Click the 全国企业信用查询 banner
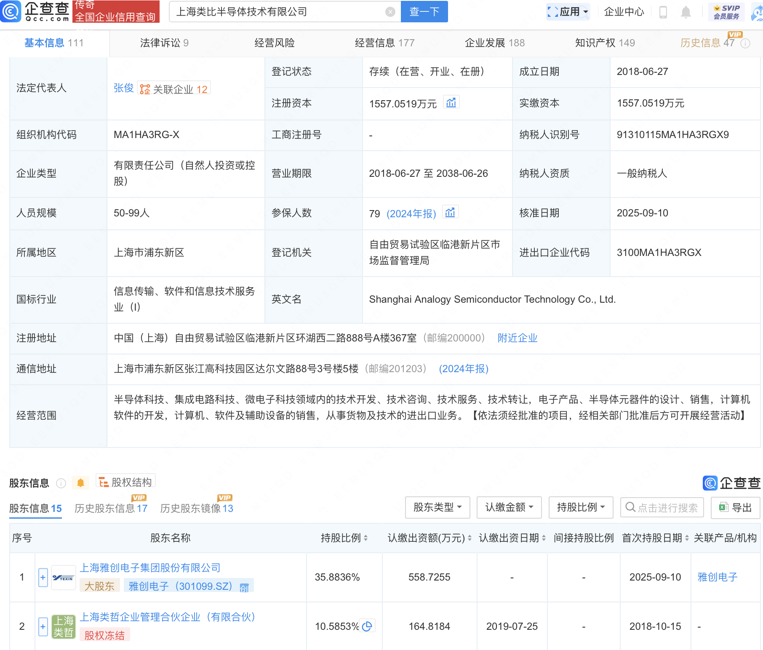This screenshot has width=763, height=650. 116,11
